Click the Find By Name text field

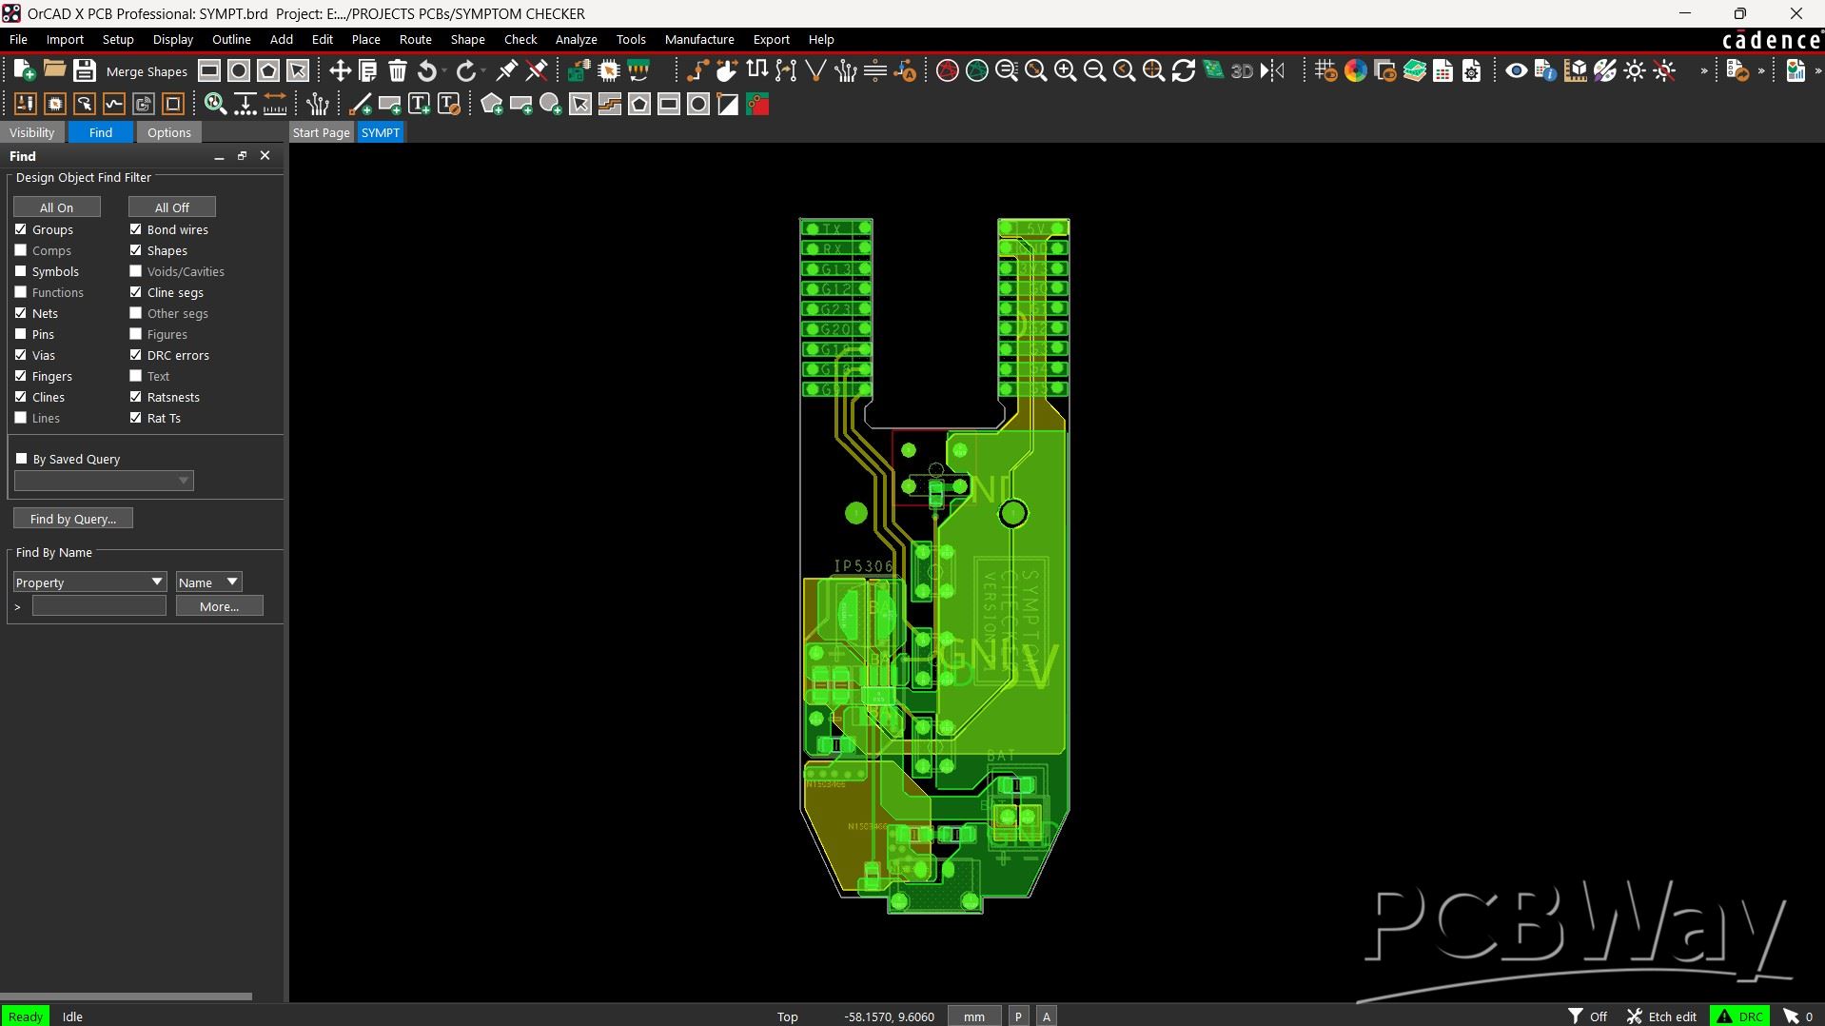point(99,606)
